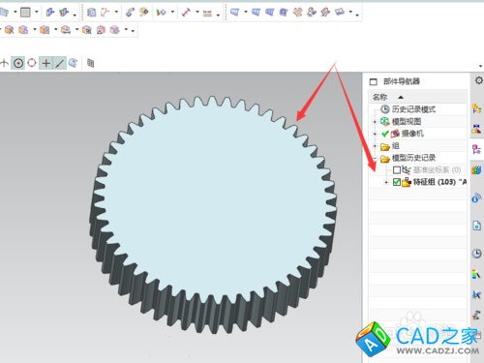Check the 基准坐标系 (0) checkbox

[397, 169]
